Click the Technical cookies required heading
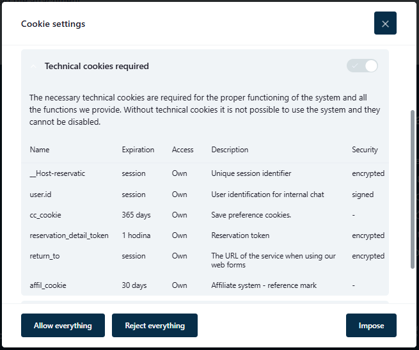The height and width of the screenshot is (350, 419). (97, 67)
